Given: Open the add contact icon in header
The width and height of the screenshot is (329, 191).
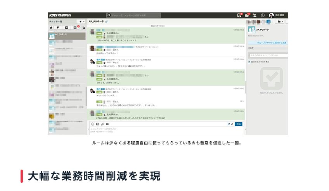Looking at the screenshot, I should coord(255,15).
